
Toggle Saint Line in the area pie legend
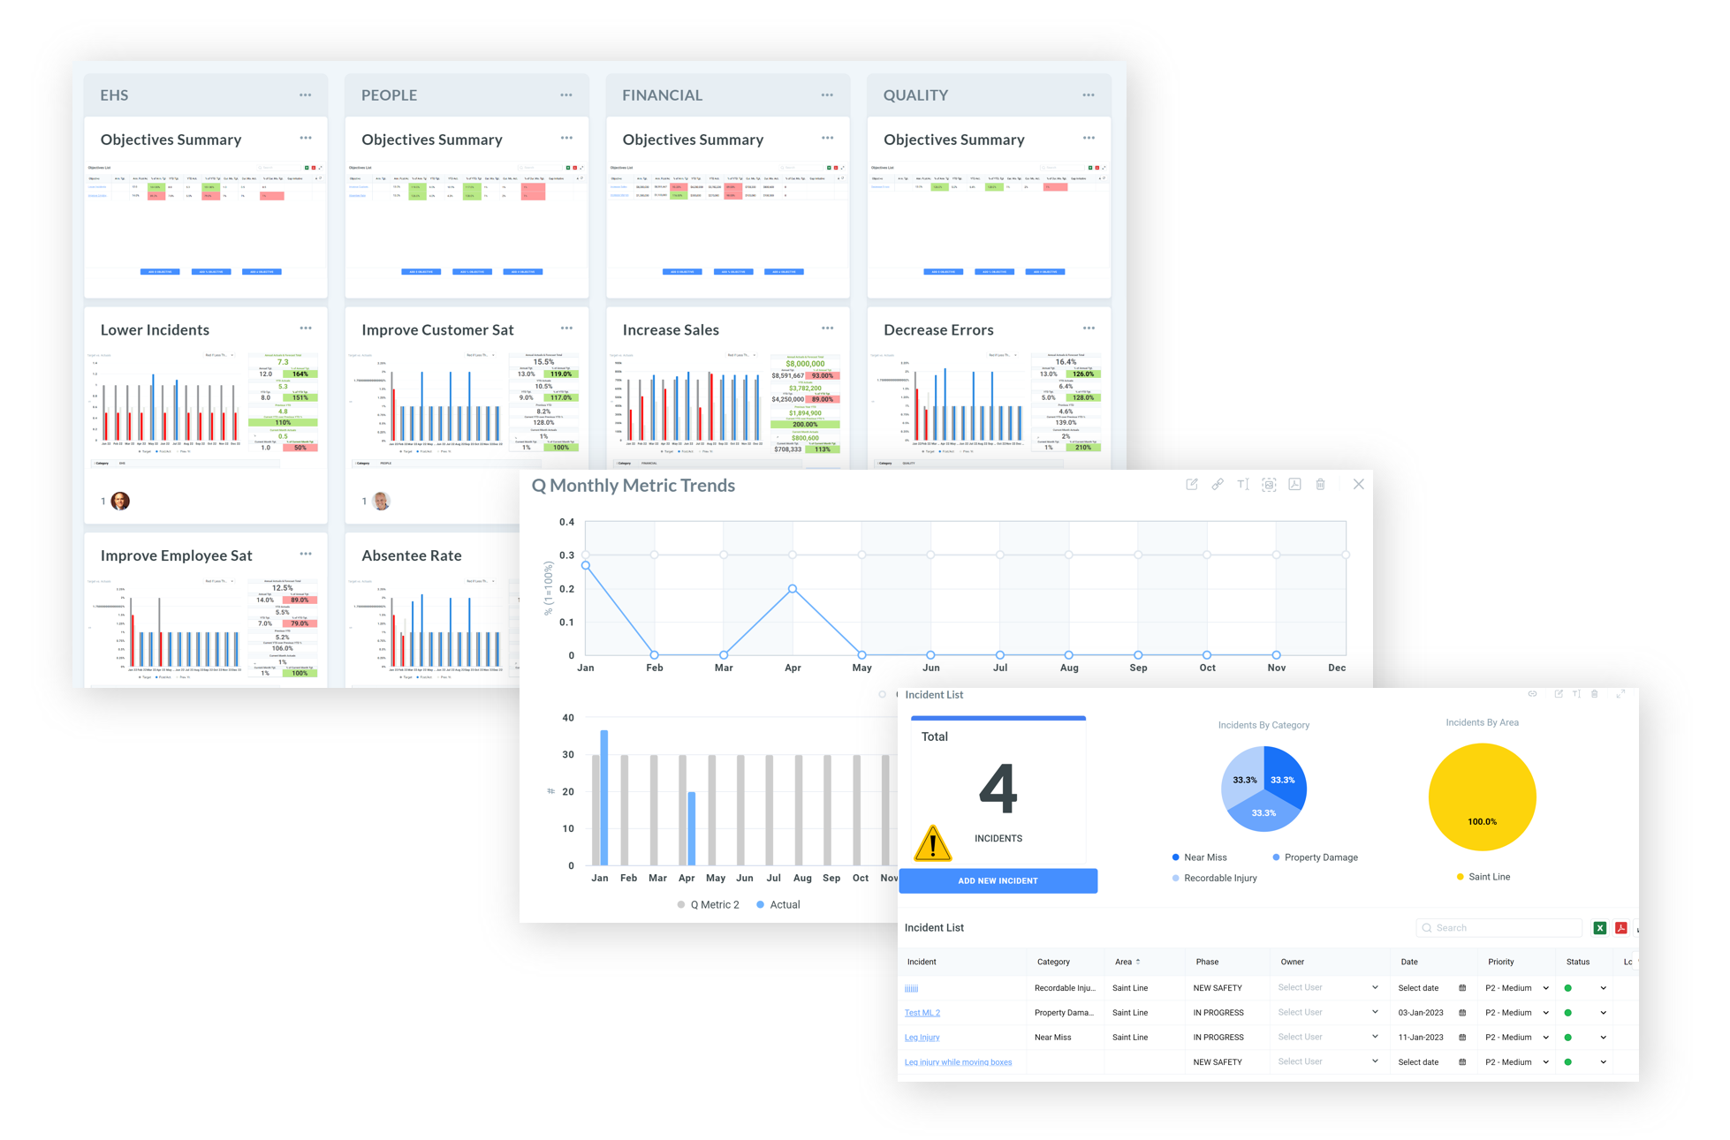[1483, 877]
